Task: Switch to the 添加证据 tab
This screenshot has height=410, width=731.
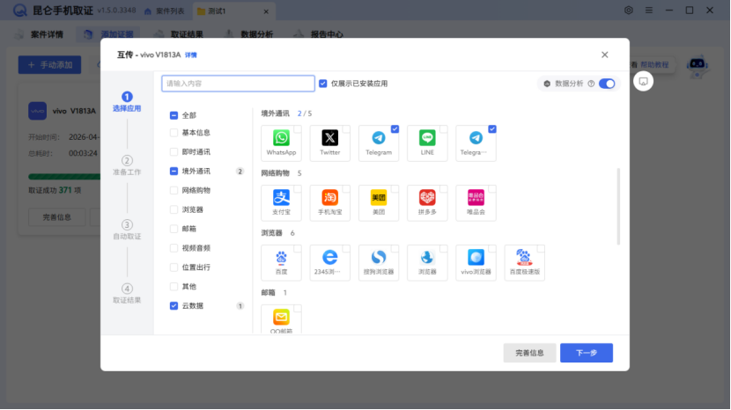Action: click(x=109, y=34)
